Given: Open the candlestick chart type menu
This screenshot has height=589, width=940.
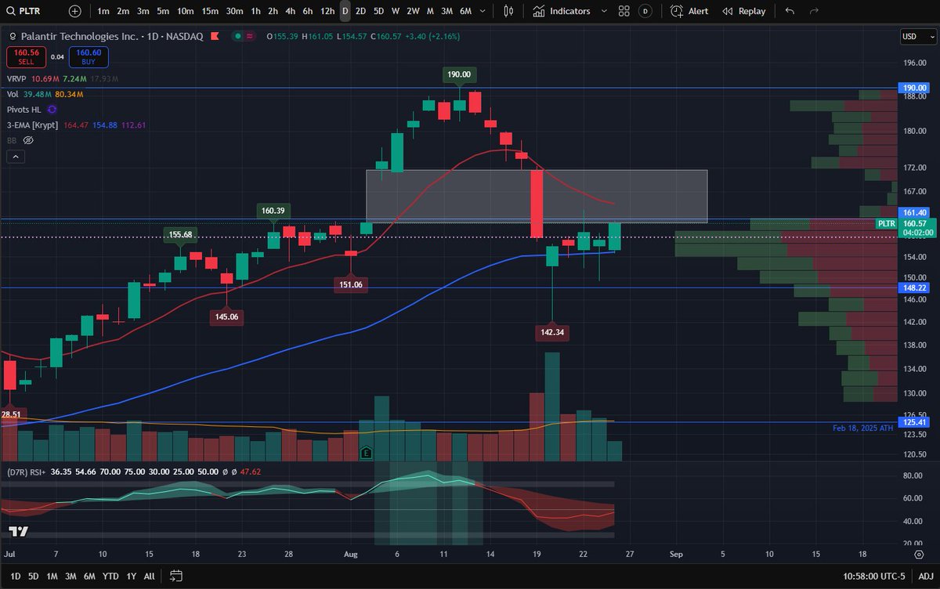Looking at the screenshot, I should tap(508, 11).
